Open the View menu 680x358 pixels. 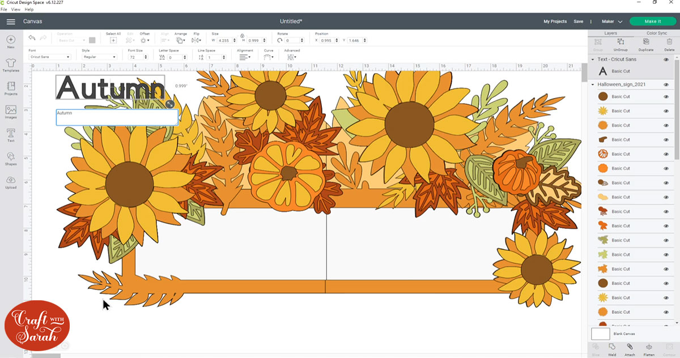click(16, 10)
